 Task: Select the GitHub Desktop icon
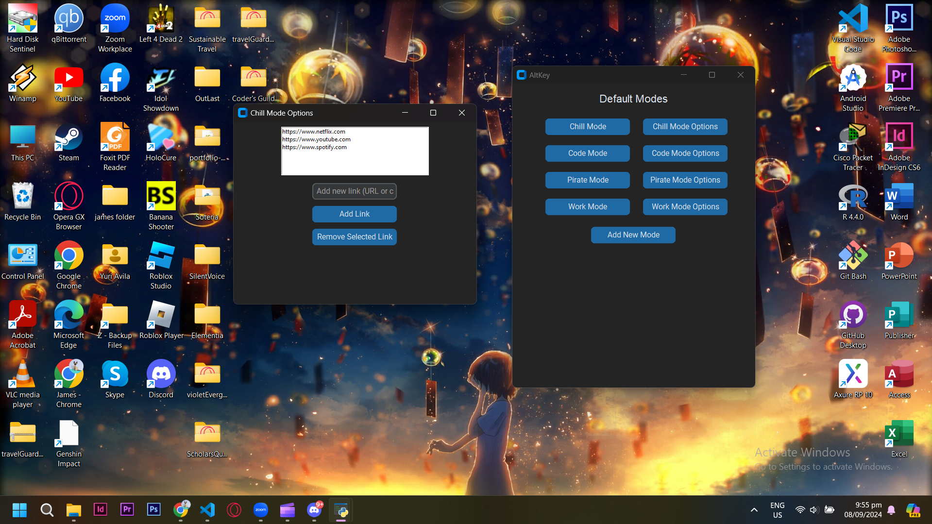pos(853,324)
